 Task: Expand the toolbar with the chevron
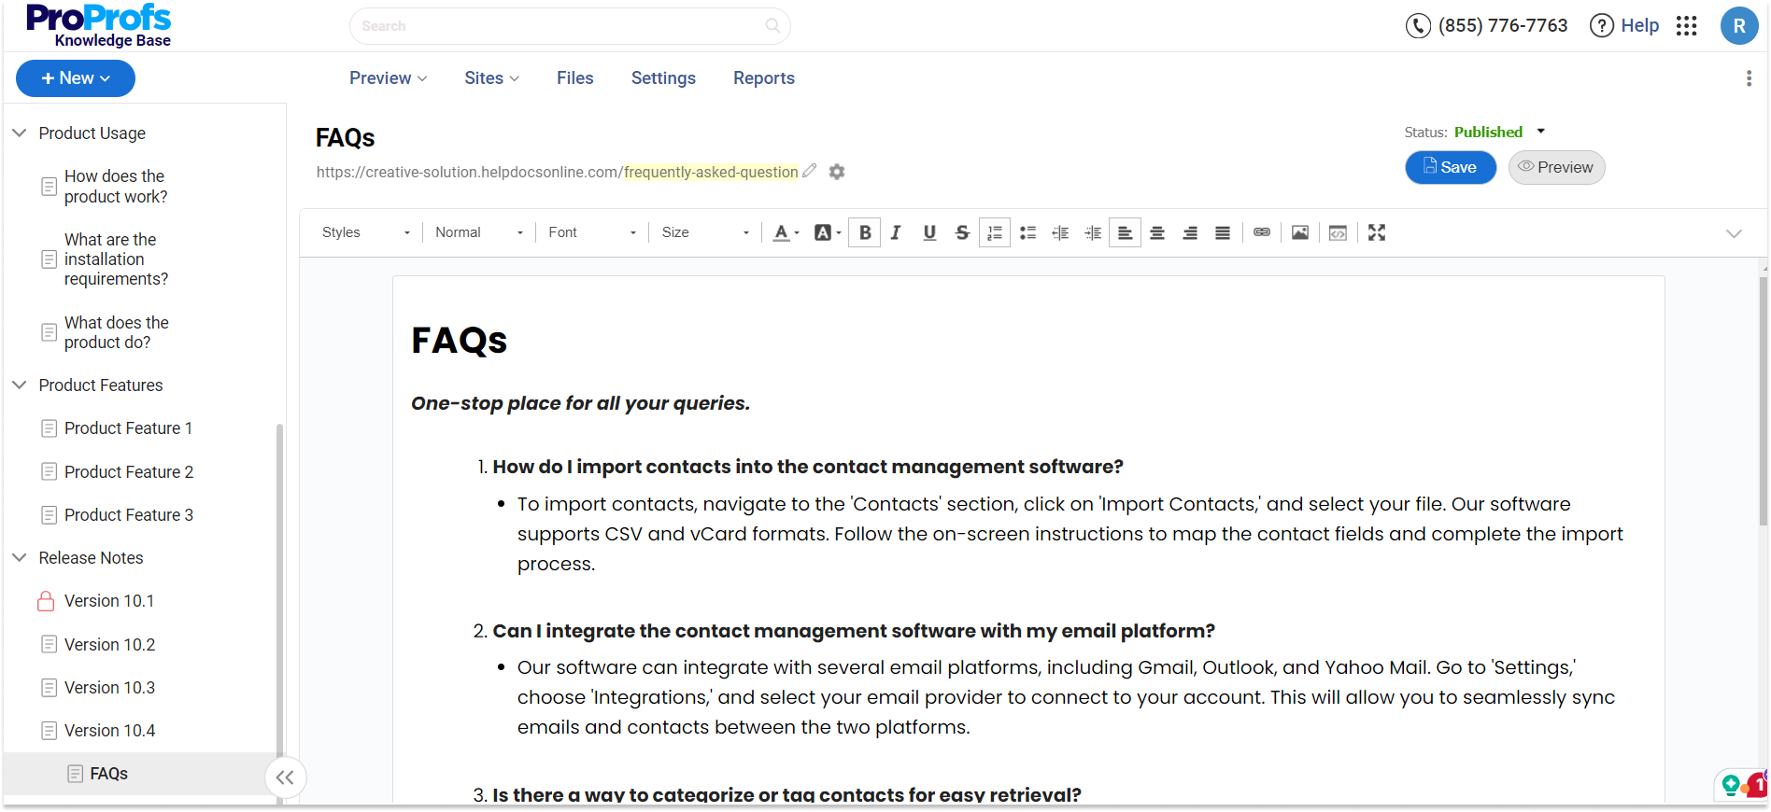pyautogui.click(x=1734, y=233)
